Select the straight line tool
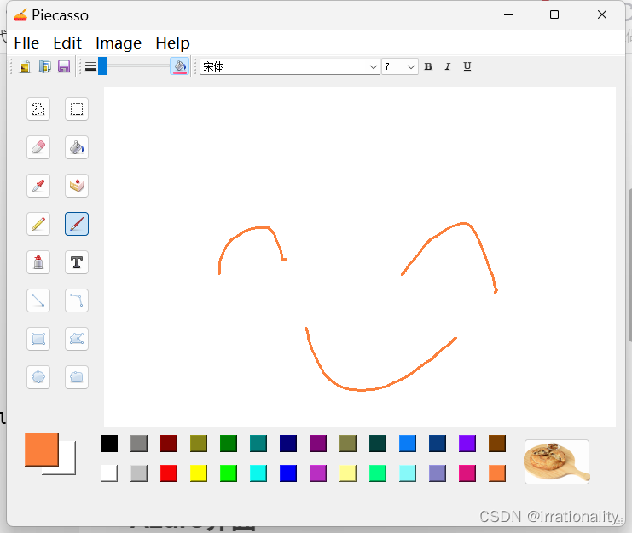Screen dimensions: 632x533 click(38, 301)
